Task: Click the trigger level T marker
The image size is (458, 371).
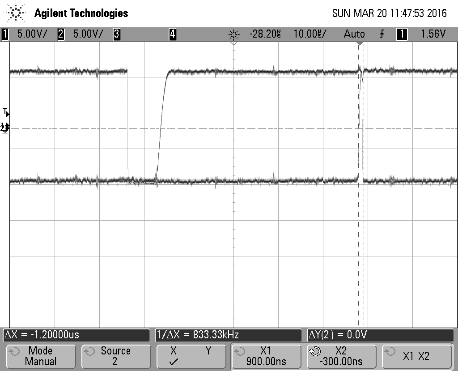Action: [x=6, y=112]
